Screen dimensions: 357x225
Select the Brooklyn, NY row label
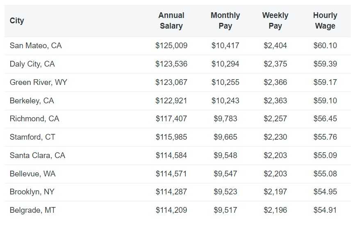(32, 192)
